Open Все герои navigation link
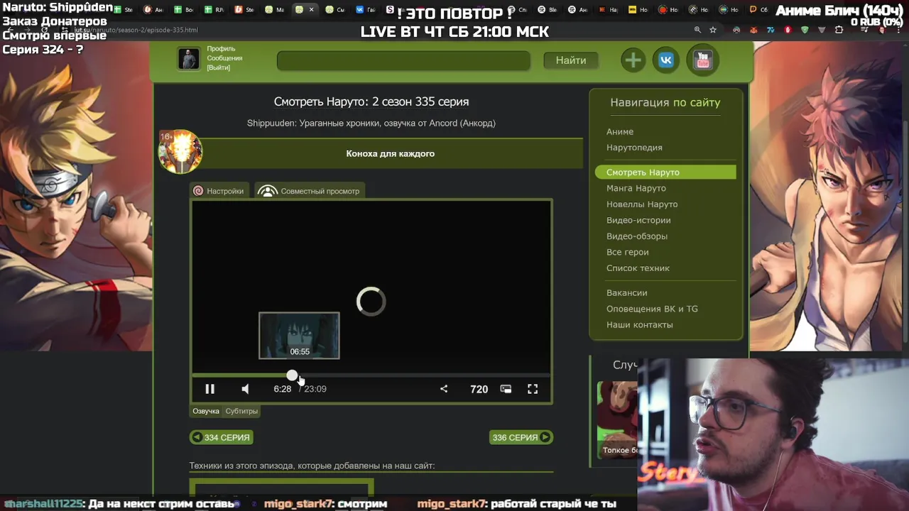Image resolution: width=909 pixels, height=511 pixels. pyautogui.click(x=627, y=252)
